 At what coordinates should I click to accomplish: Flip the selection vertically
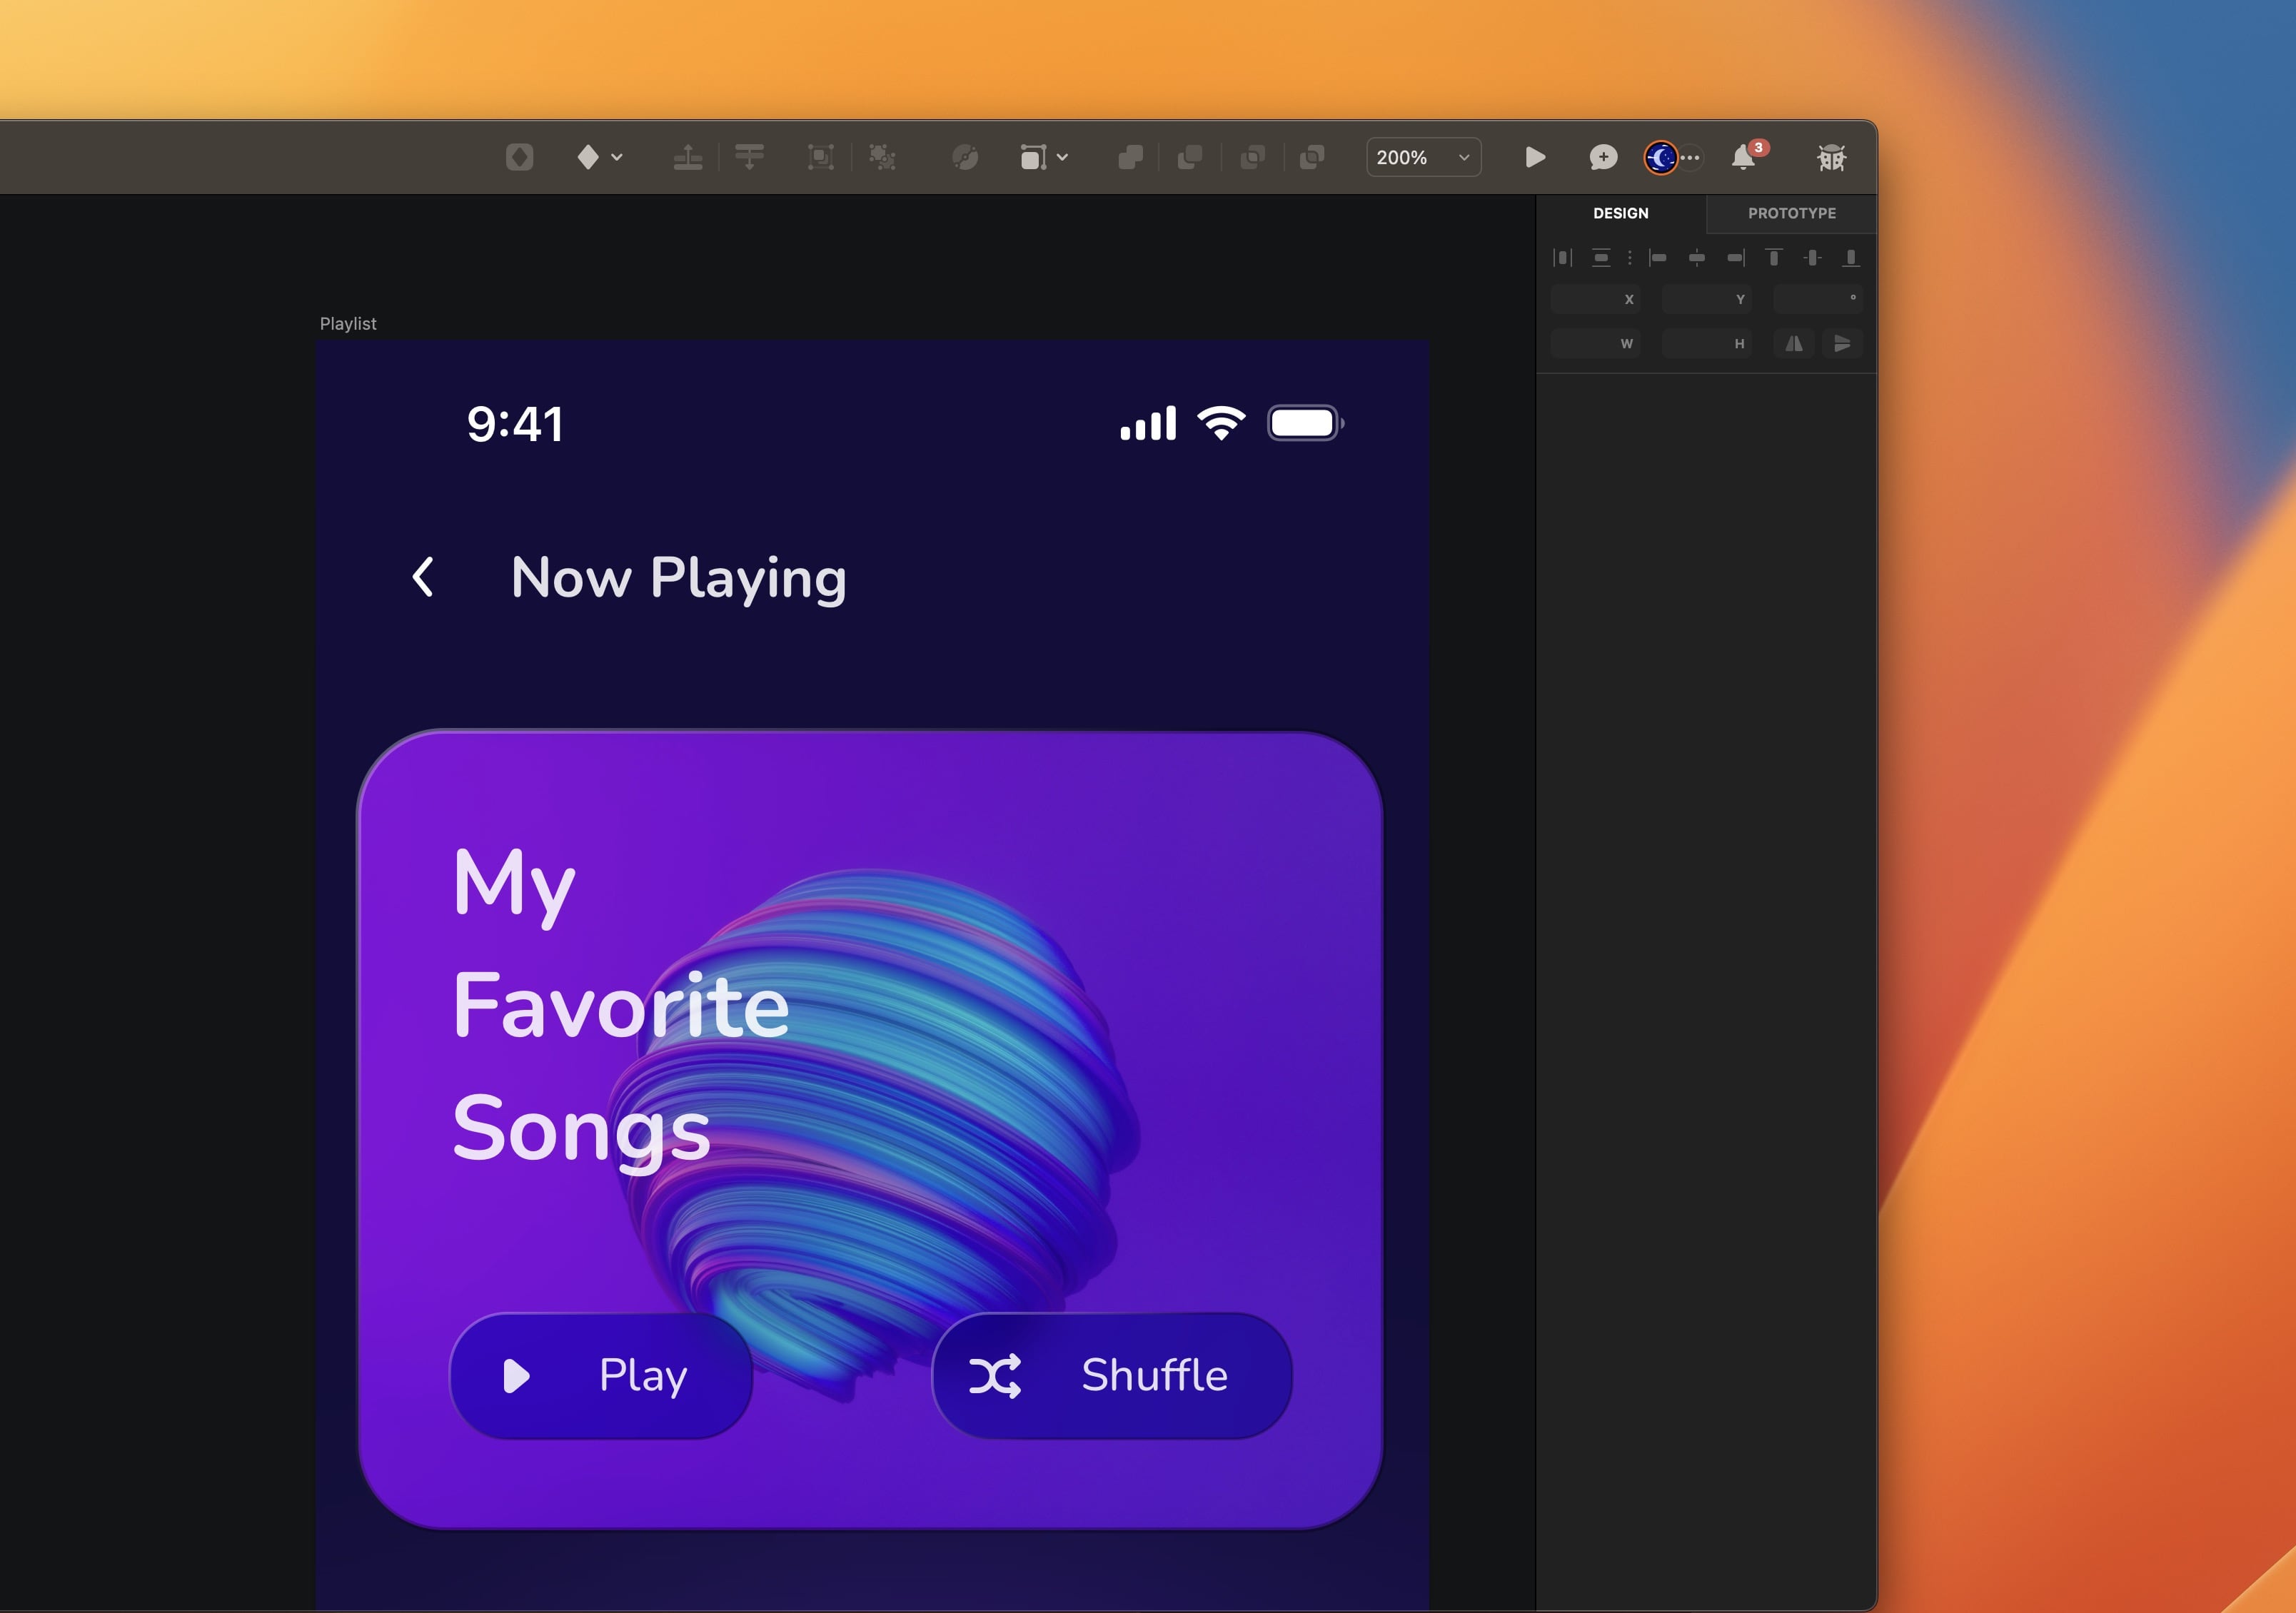coord(1843,344)
